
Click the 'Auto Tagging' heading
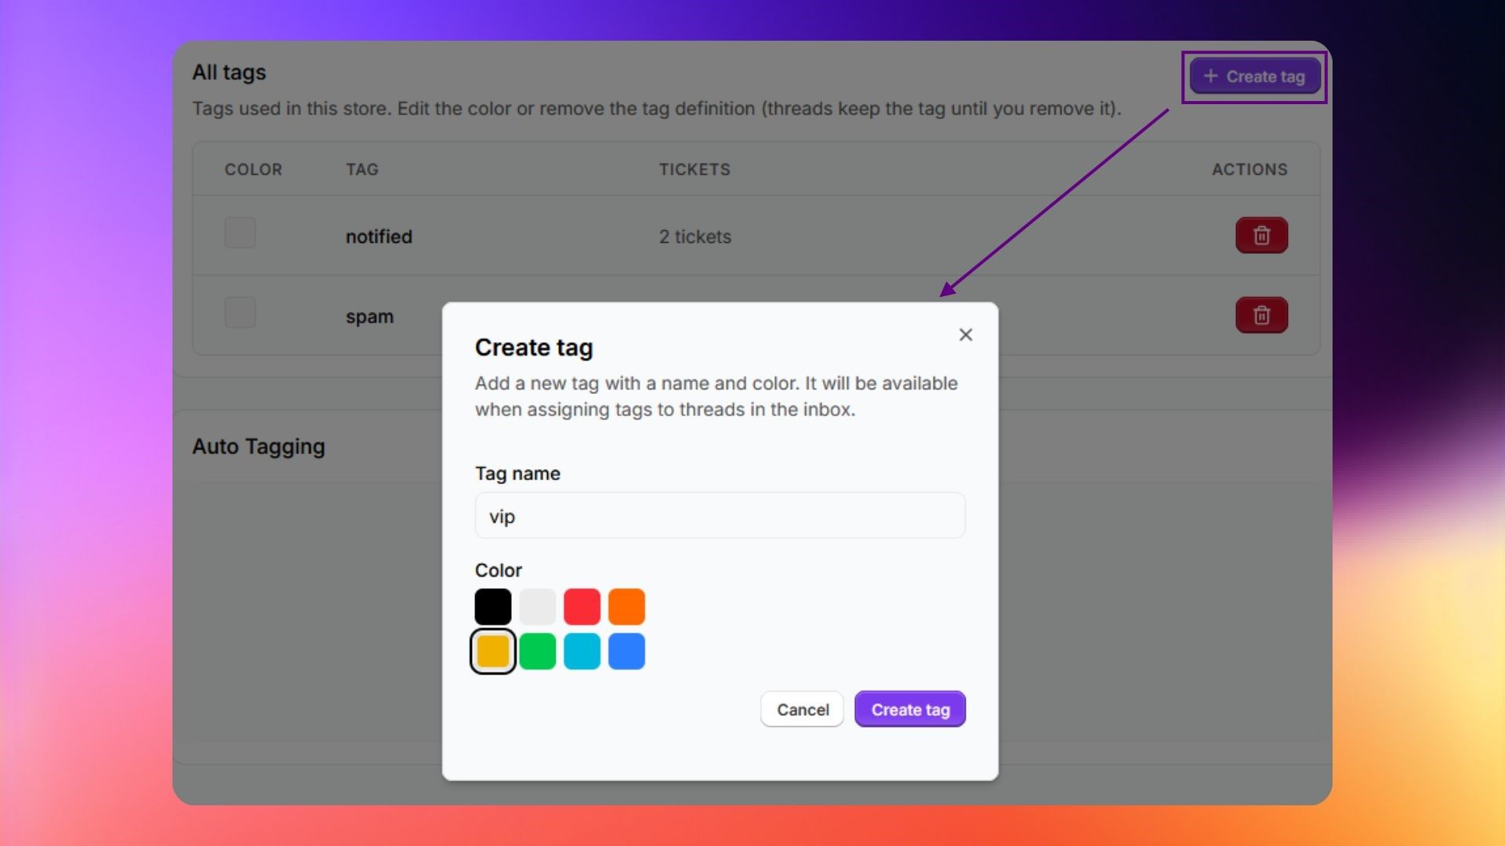259,446
